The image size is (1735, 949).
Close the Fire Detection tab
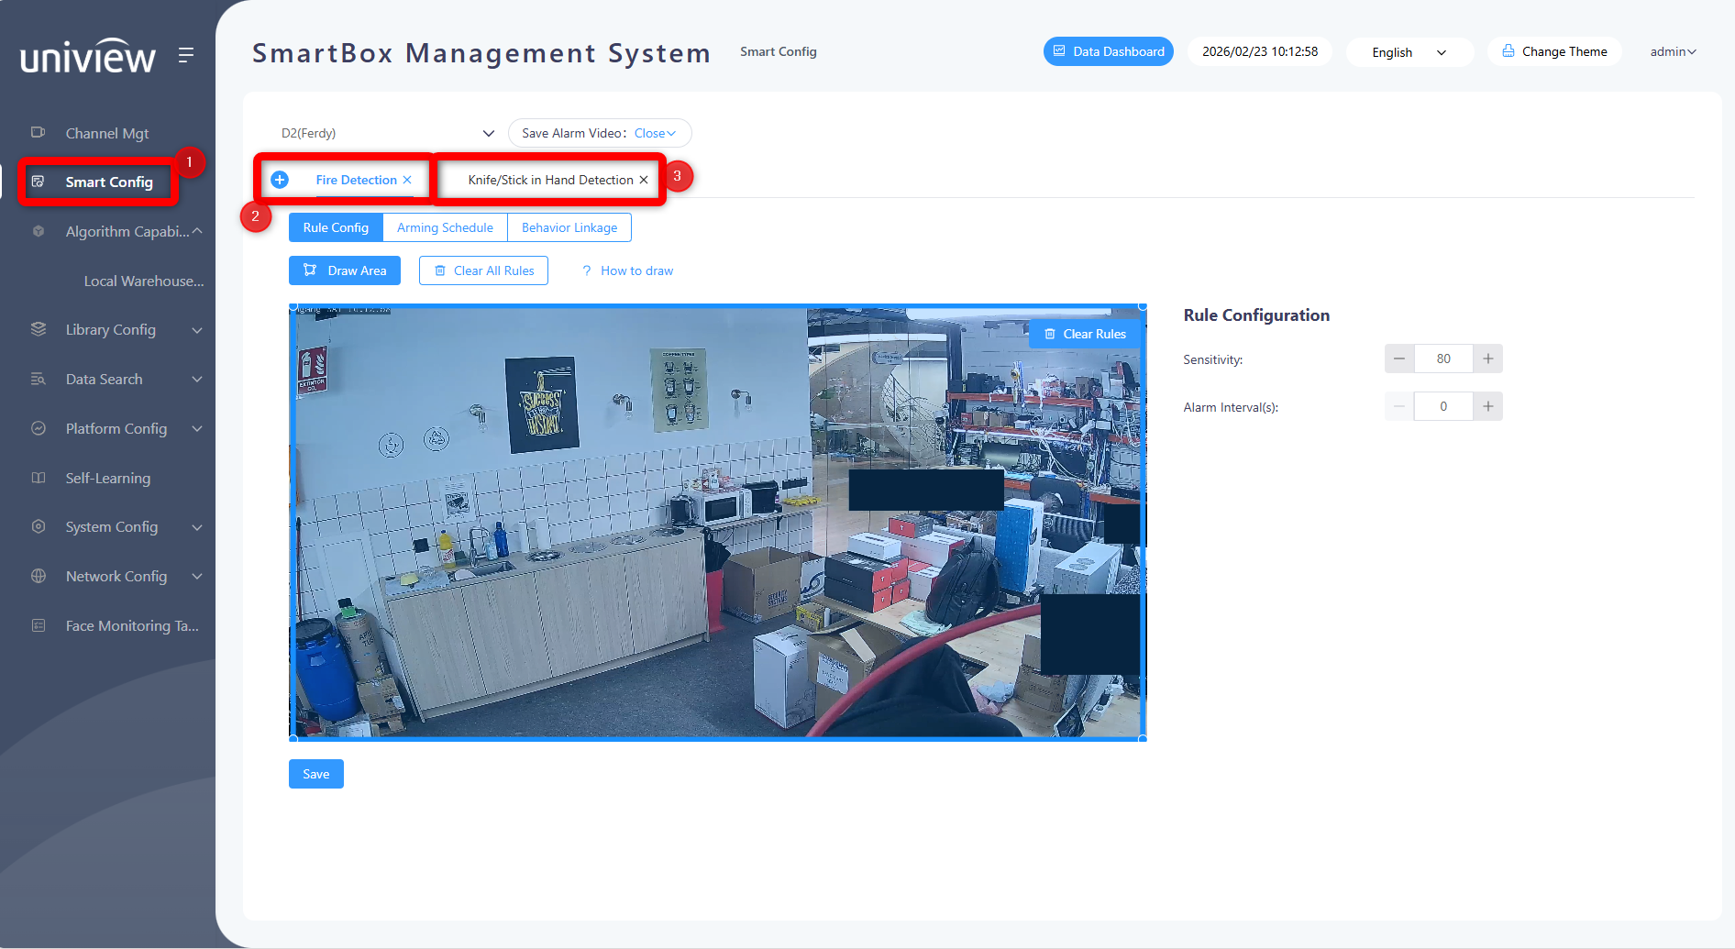407,180
